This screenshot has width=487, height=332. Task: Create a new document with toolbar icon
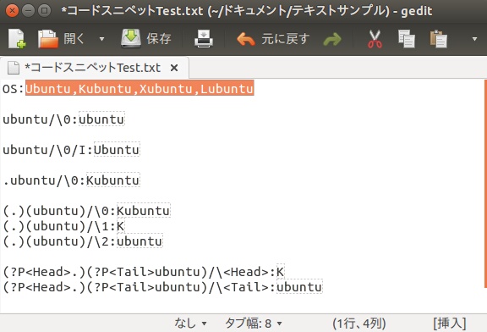click(17, 39)
